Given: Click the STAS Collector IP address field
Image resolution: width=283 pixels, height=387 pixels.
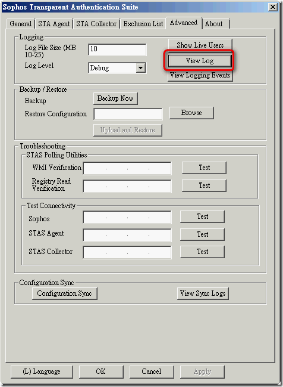Looking at the screenshot, I should tap(127, 252).
